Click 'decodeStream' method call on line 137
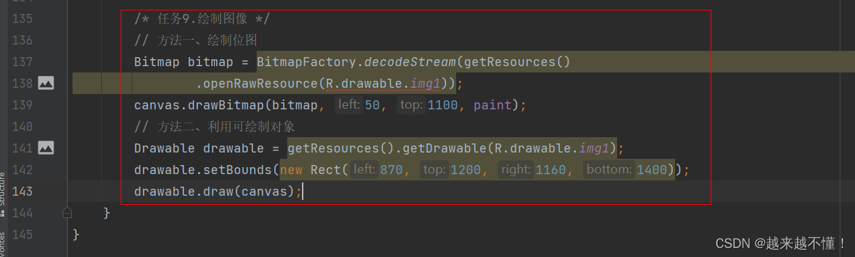855x257 pixels. pos(410,62)
